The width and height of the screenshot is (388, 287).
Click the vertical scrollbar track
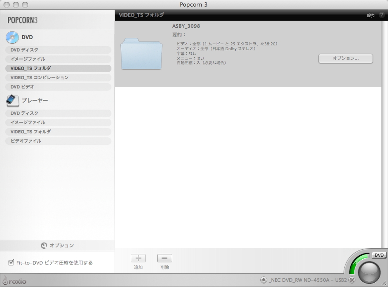coord(384,134)
